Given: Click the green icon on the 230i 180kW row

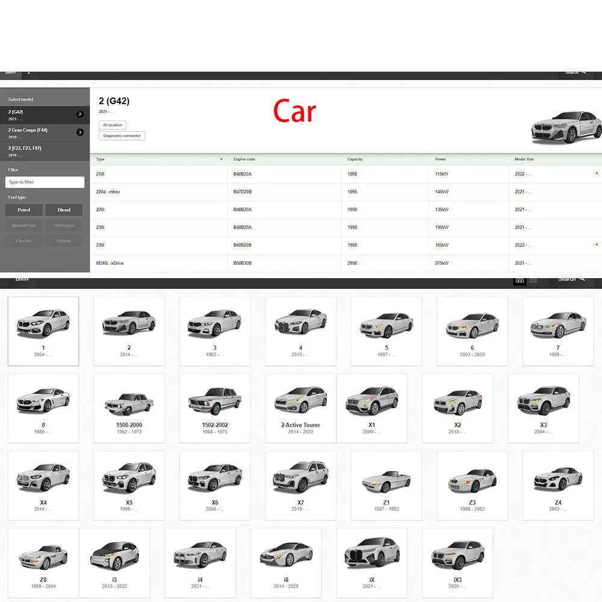Looking at the screenshot, I should click(597, 244).
